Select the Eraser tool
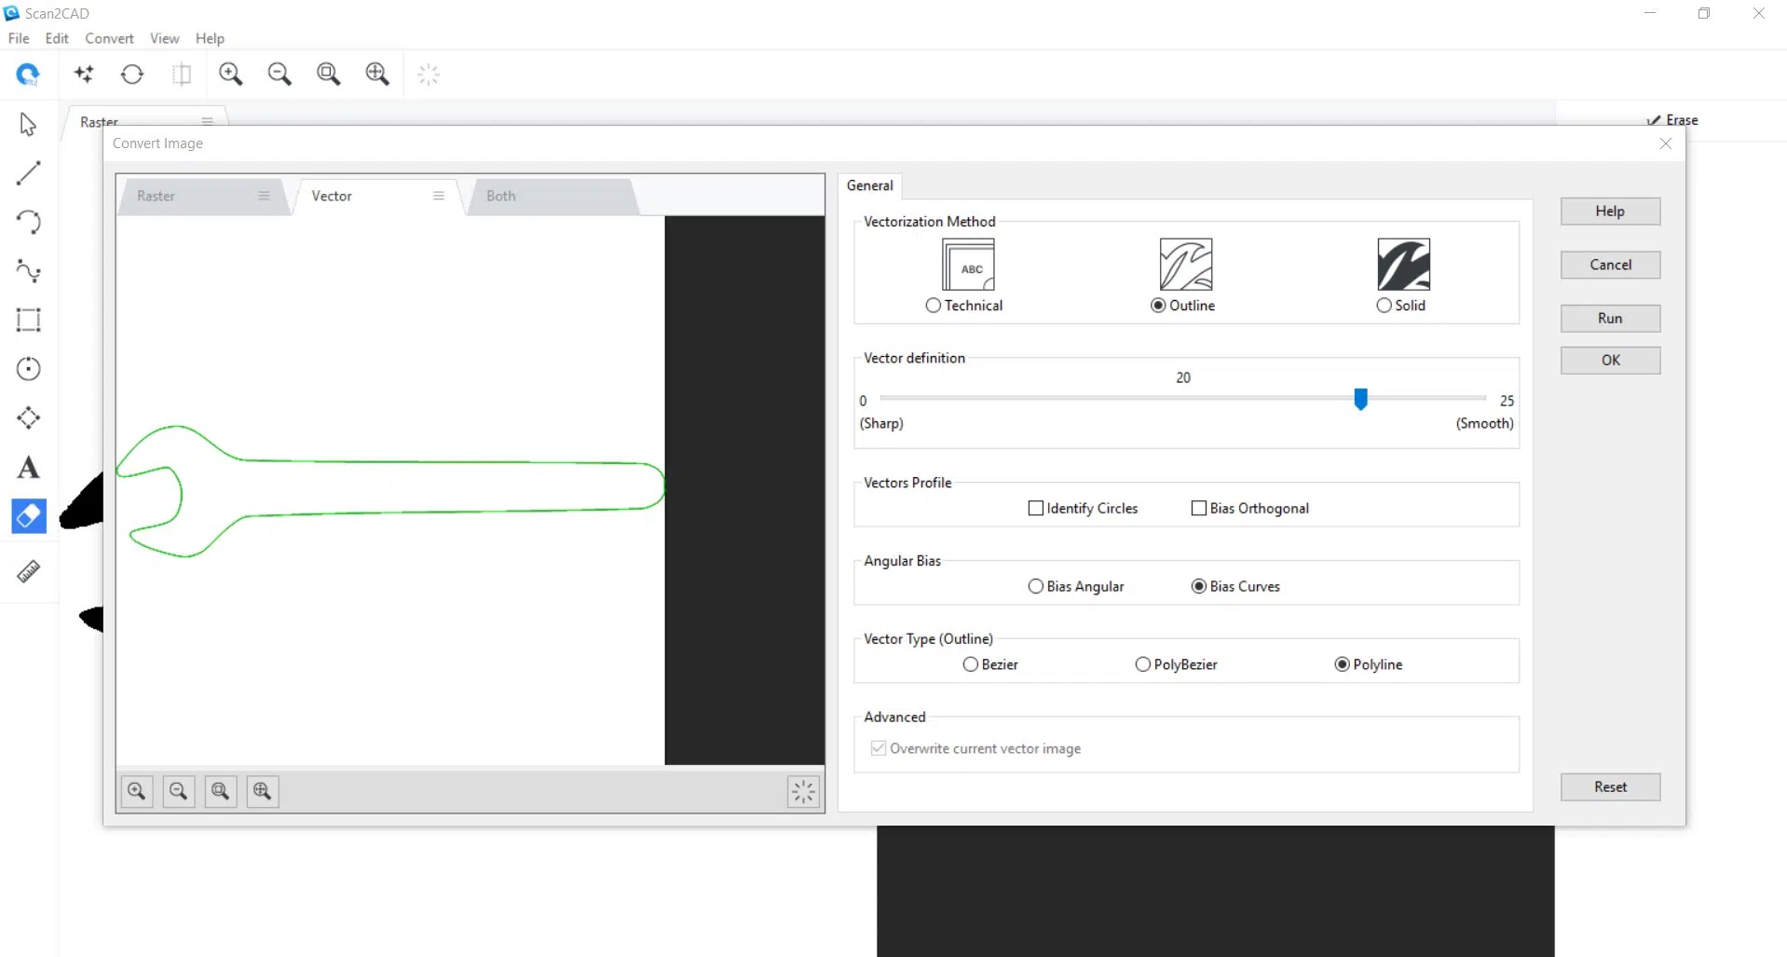 (28, 515)
